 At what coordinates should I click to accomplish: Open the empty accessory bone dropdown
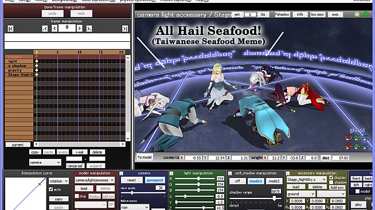pos(331,194)
